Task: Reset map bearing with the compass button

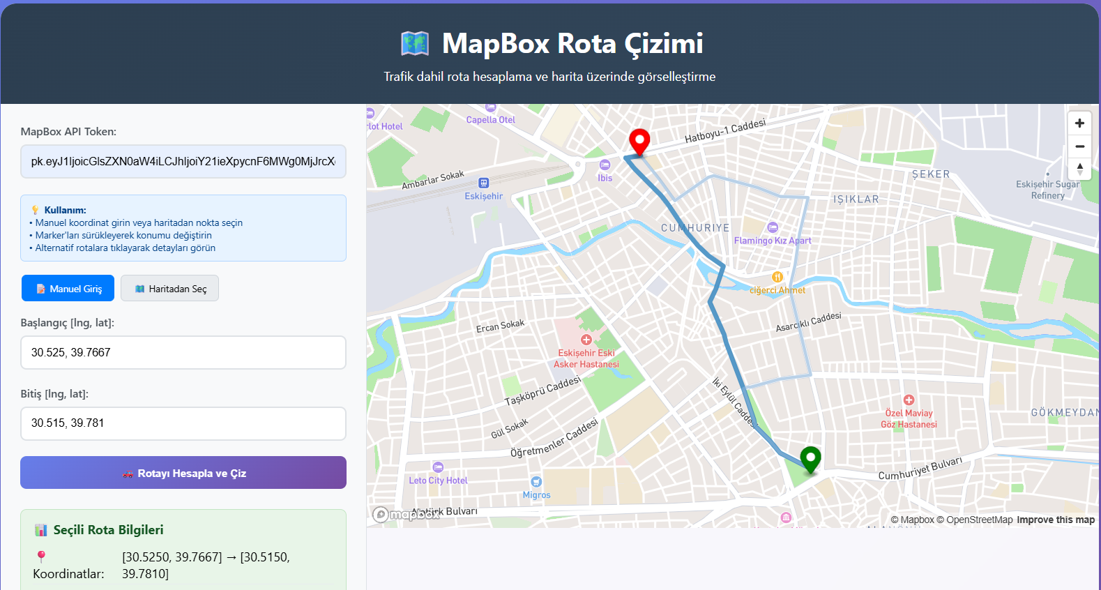Action: (x=1079, y=169)
